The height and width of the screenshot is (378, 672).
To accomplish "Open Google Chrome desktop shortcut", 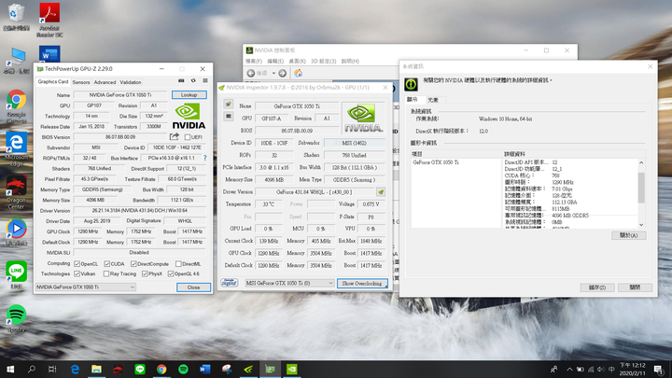I will pyautogui.click(x=16, y=105).
